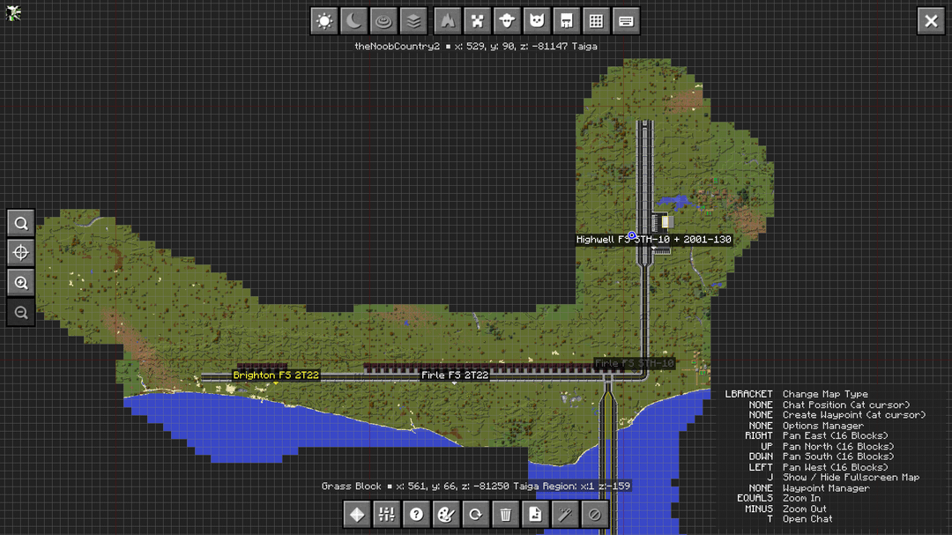This screenshot has width=952, height=535.
Task: Toggle animals display sheep icon
Action: coord(507,21)
